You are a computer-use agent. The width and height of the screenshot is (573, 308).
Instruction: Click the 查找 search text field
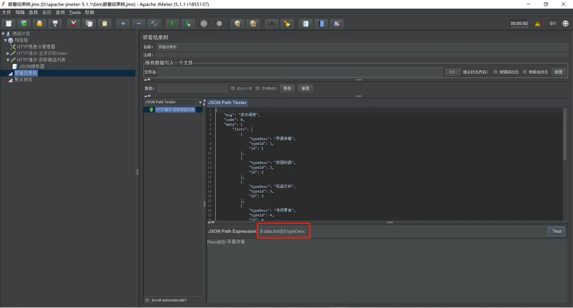pyautogui.click(x=193, y=88)
